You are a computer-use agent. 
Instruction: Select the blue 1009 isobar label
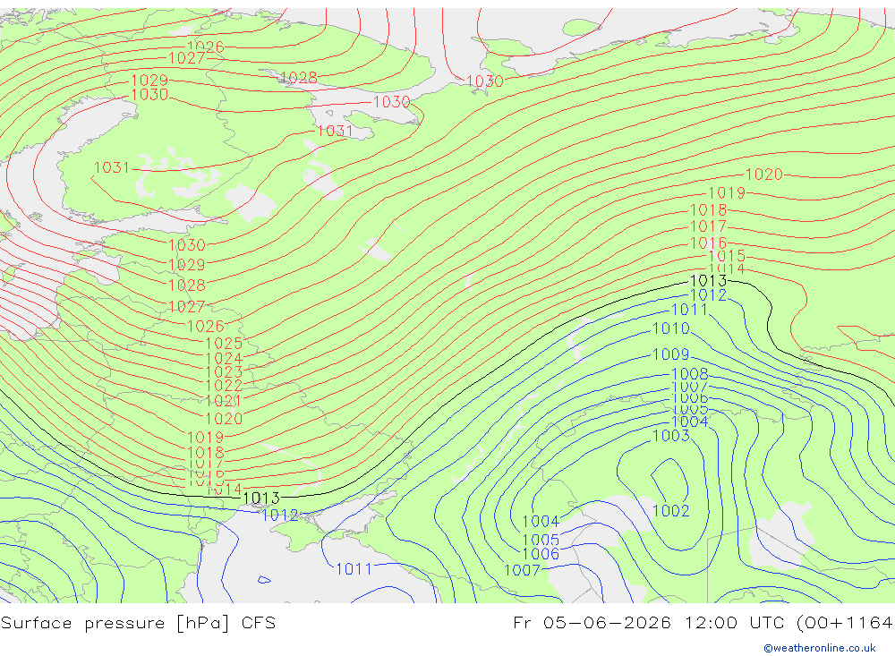coord(670,354)
